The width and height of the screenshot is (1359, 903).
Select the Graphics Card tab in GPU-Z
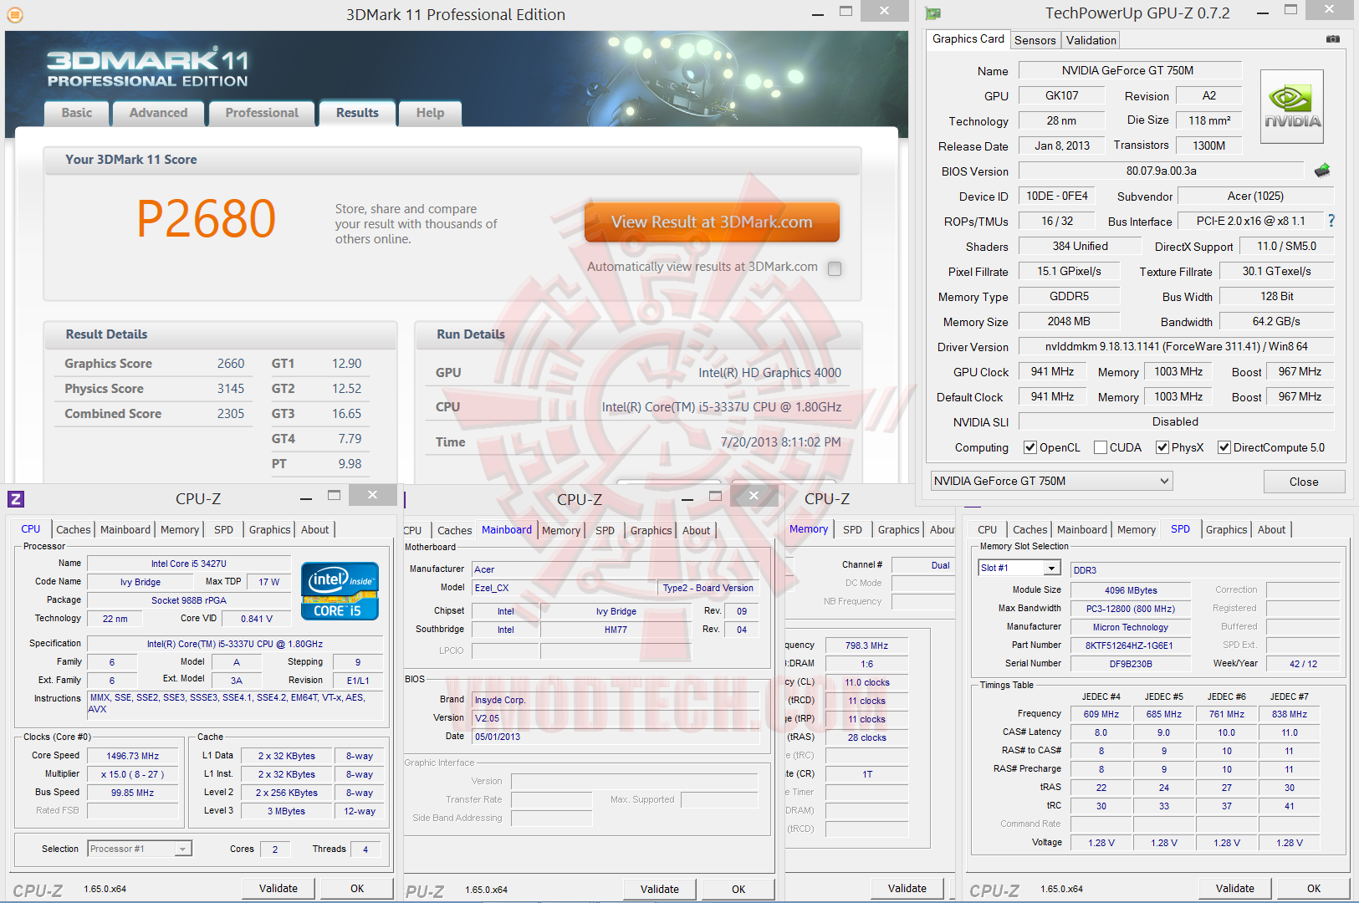tap(968, 39)
